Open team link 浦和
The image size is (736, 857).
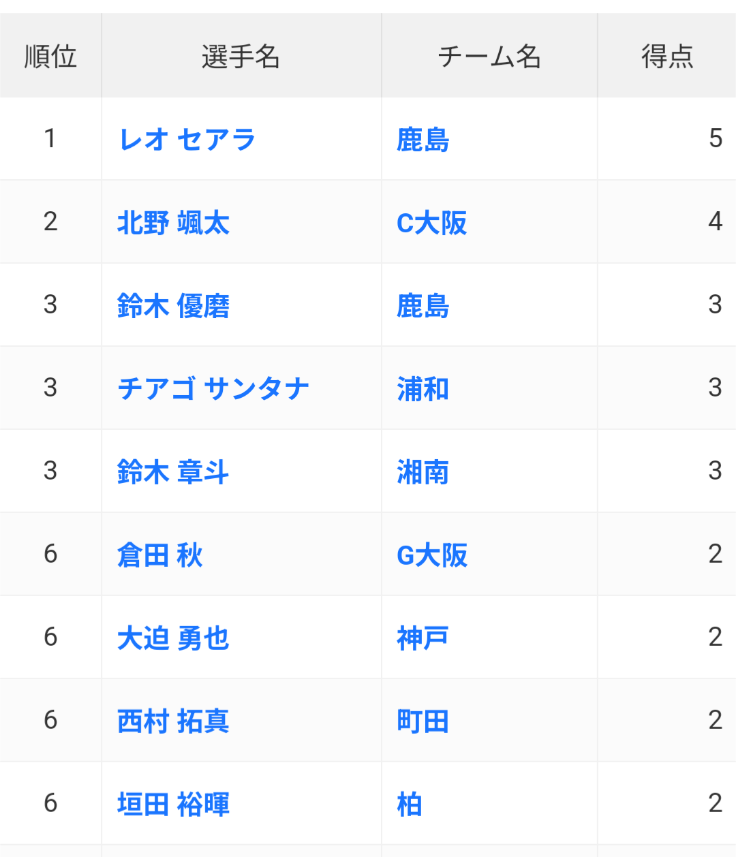point(423,389)
